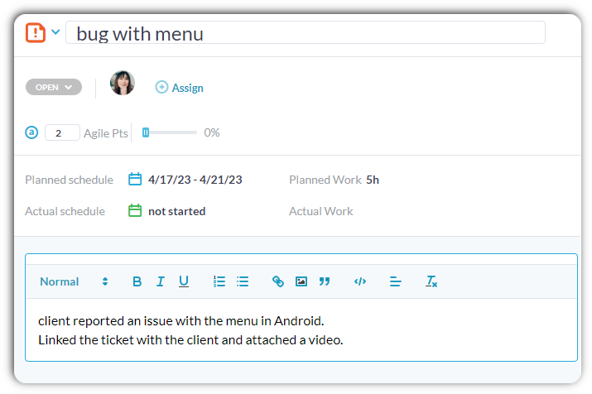592x394 pixels.
Task: Edit the "bug with menu" title field
Action: (x=305, y=33)
